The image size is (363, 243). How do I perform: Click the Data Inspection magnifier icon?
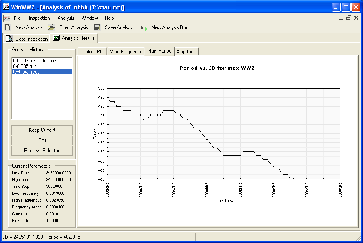click(x=9, y=39)
